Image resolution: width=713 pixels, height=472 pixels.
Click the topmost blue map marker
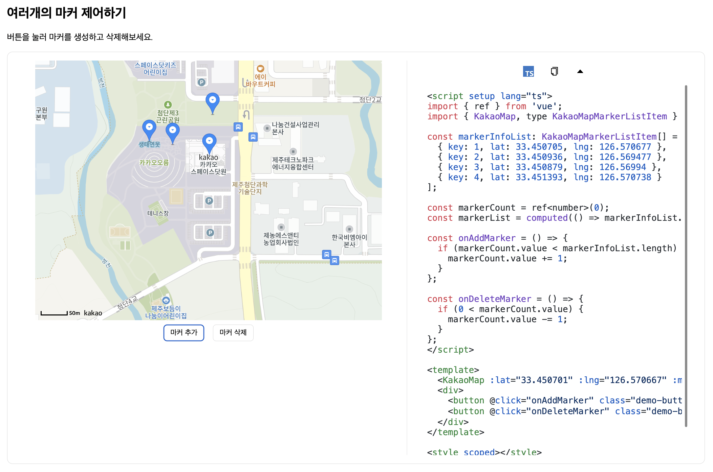click(x=213, y=102)
